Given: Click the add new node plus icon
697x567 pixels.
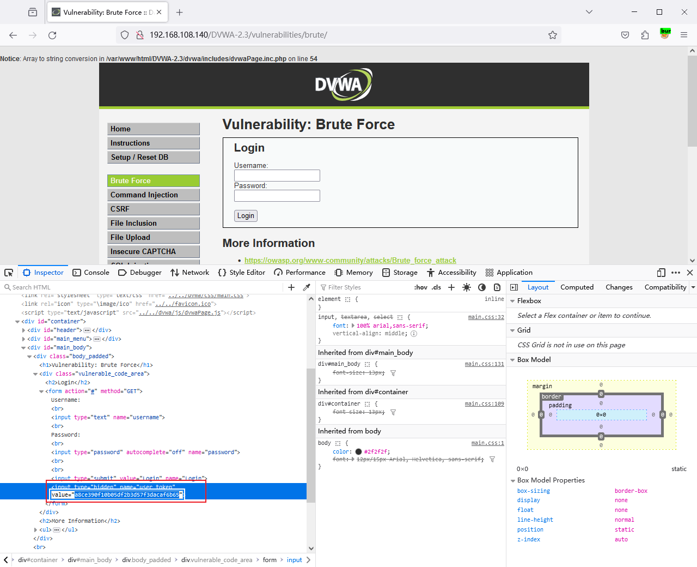Looking at the screenshot, I should pos(291,287).
